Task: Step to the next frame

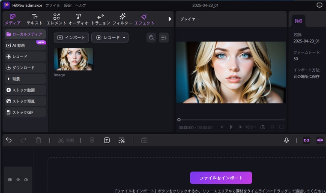Action: pos(240,127)
